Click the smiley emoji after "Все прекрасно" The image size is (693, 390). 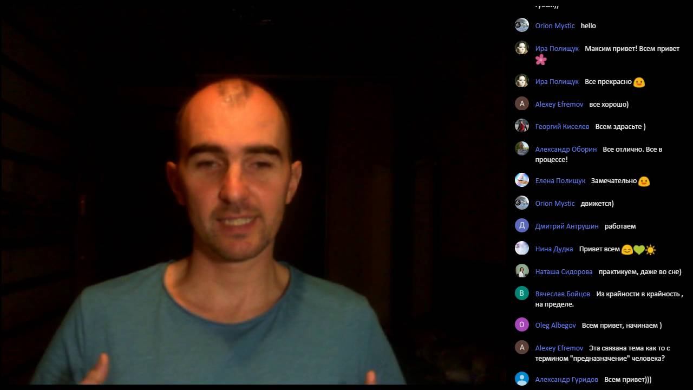pyautogui.click(x=639, y=82)
